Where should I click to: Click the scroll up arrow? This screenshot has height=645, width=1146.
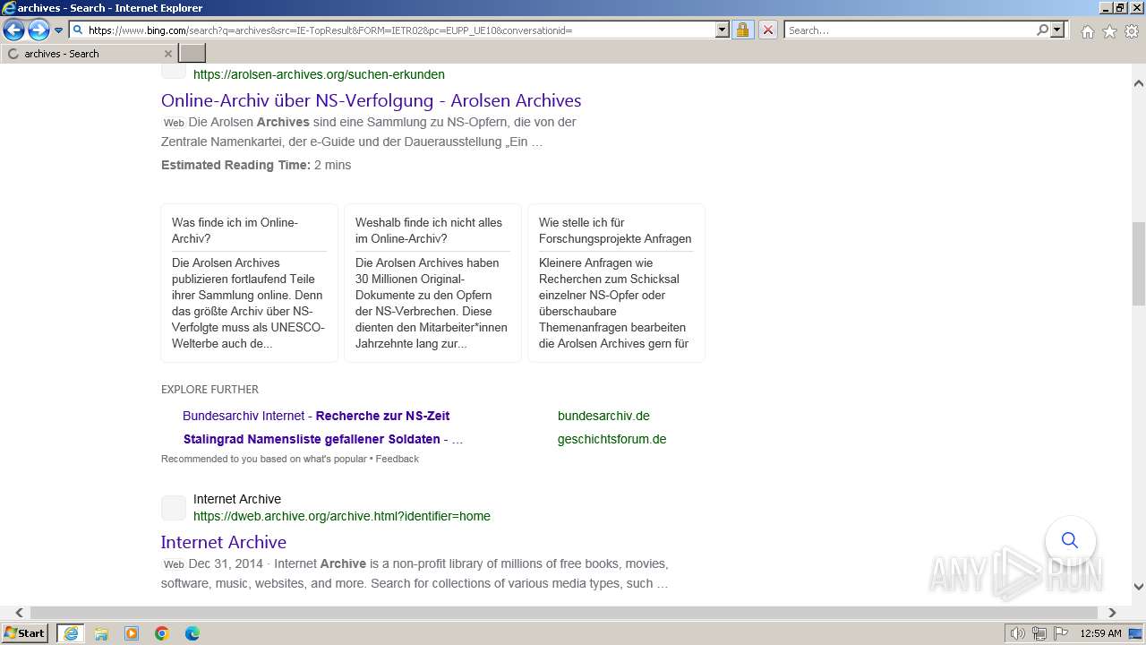(1139, 83)
